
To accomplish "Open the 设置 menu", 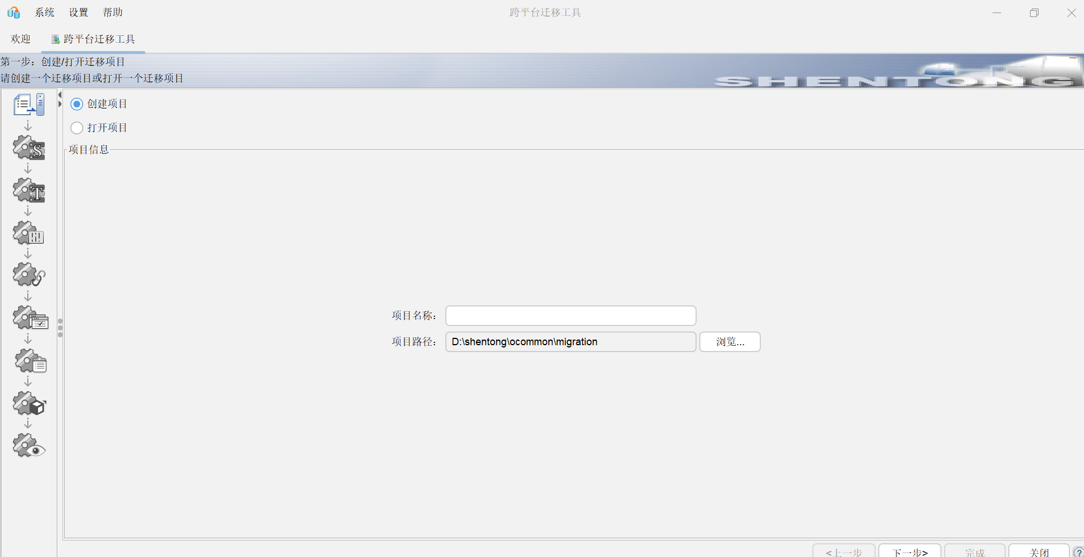I will pyautogui.click(x=78, y=12).
